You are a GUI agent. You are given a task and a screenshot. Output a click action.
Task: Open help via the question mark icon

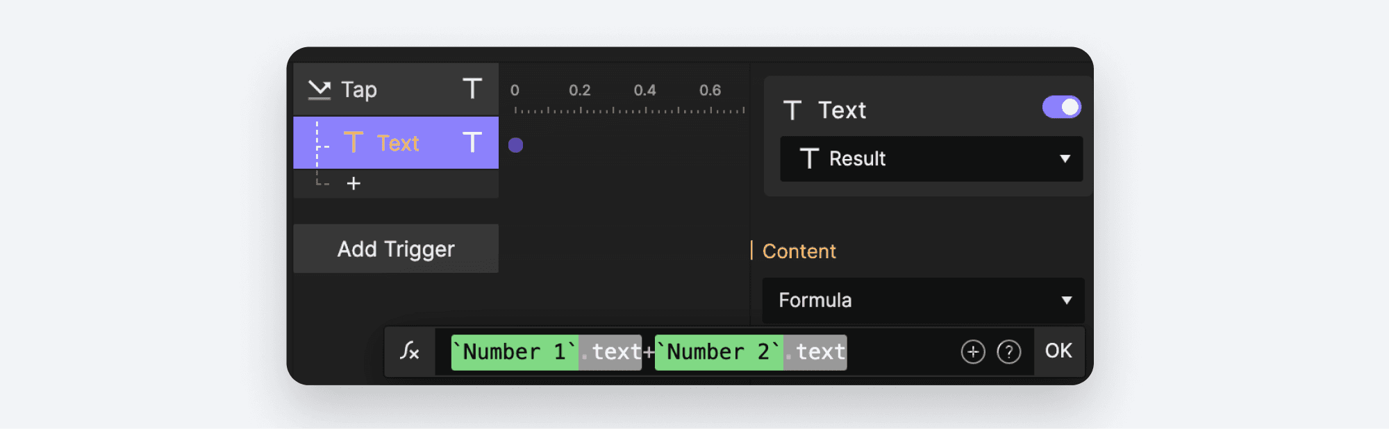tap(1008, 351)
